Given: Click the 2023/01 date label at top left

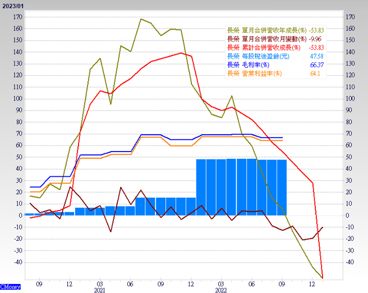Looking at the screenshot, I should (13, 4).
